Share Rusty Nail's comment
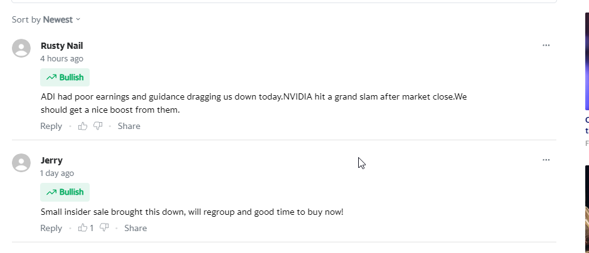This screenshot has height=253, width=589. [x=129, y=126]
